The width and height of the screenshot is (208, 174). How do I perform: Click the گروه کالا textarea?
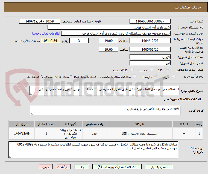(105, 110)
